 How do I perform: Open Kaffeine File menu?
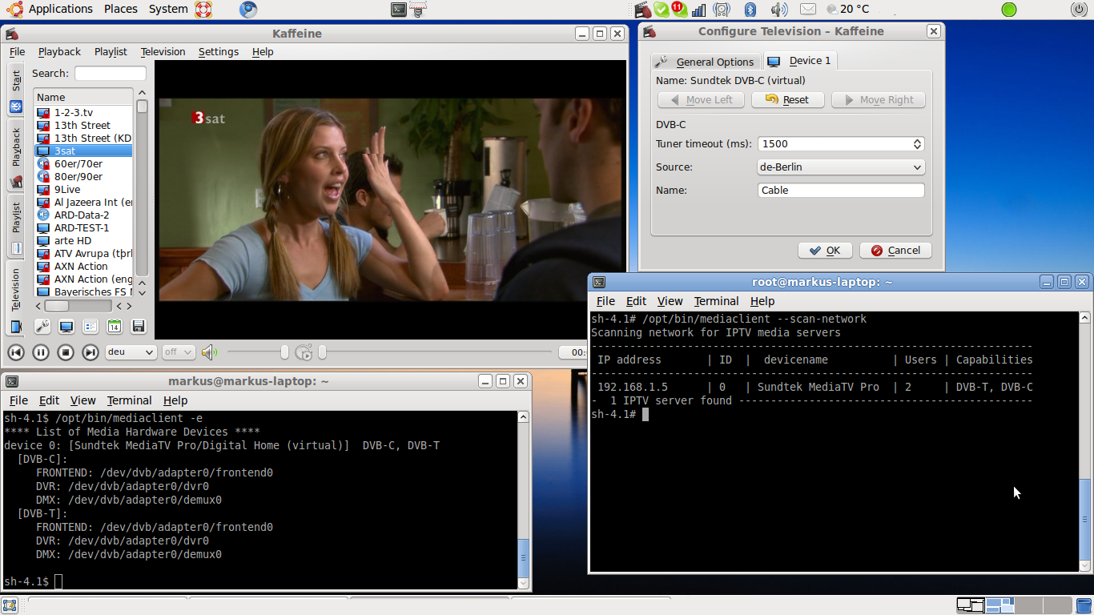pyautogui.click(x=17, y=51)
